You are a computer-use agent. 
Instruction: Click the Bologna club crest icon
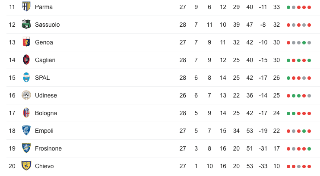click(26, 113)
